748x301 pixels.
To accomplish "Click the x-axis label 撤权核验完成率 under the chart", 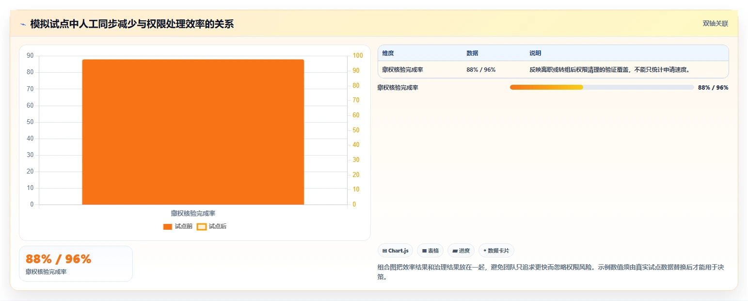I will click(193, 213).
